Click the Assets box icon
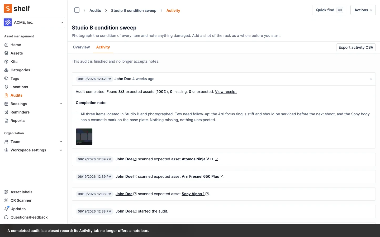This screenshot has height=237, width=380. pyautogui.click(x=6, y=53)
